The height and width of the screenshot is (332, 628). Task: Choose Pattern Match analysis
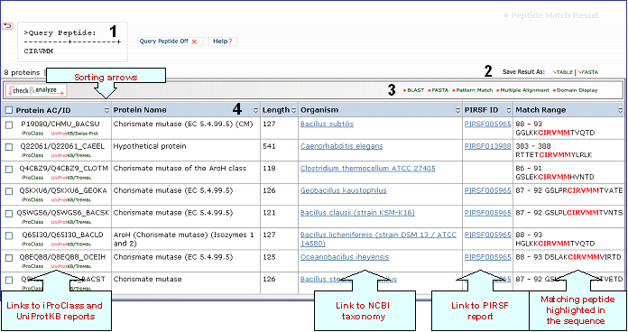(x=473, y=90)
